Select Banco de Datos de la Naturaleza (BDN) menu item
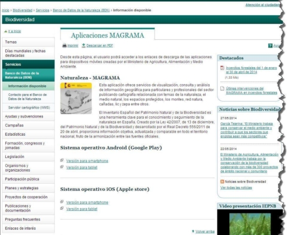 [28, 75]
